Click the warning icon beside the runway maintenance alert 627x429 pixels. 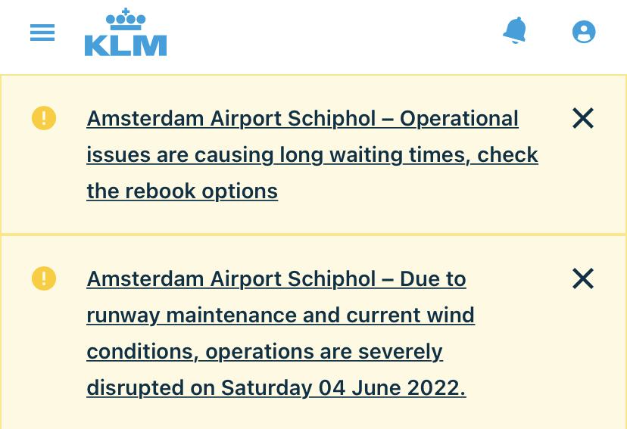pos(44,278)
